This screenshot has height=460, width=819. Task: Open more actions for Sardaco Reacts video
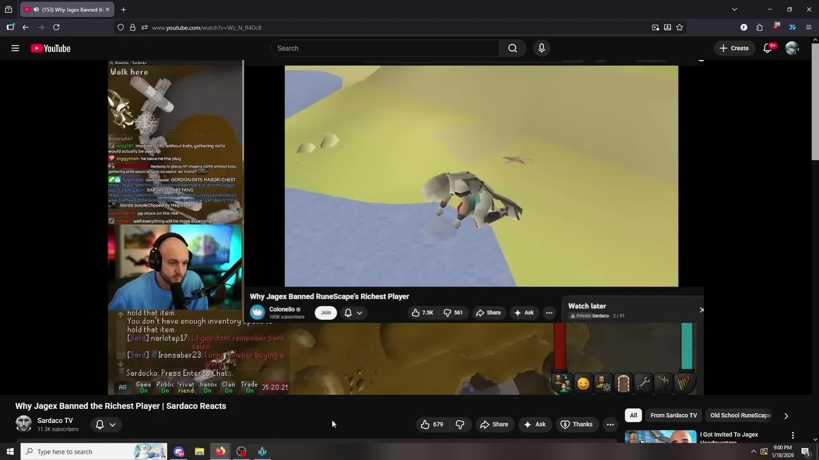point(610,424)
